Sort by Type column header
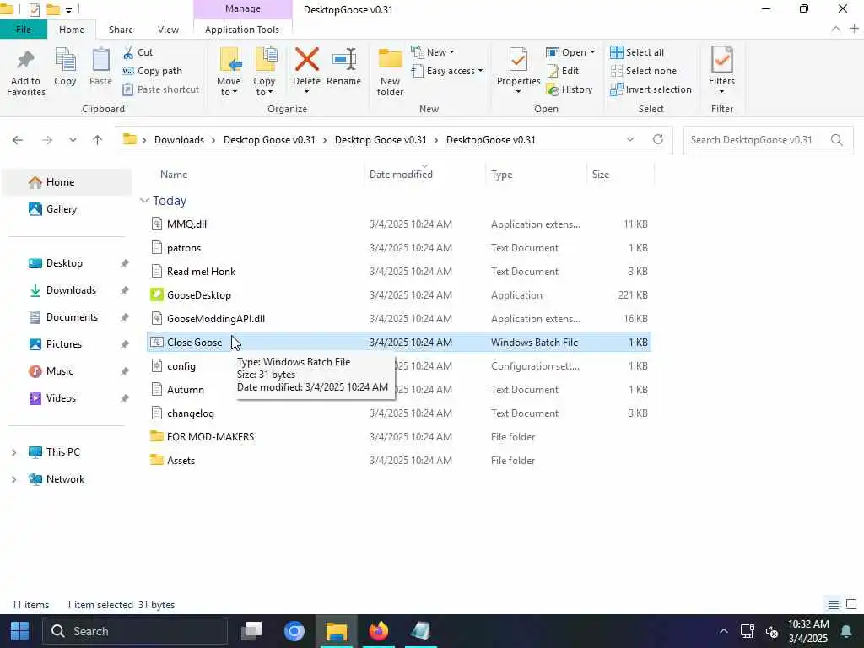The width and height of the screenshot is (864, 648). coord(501,175)
